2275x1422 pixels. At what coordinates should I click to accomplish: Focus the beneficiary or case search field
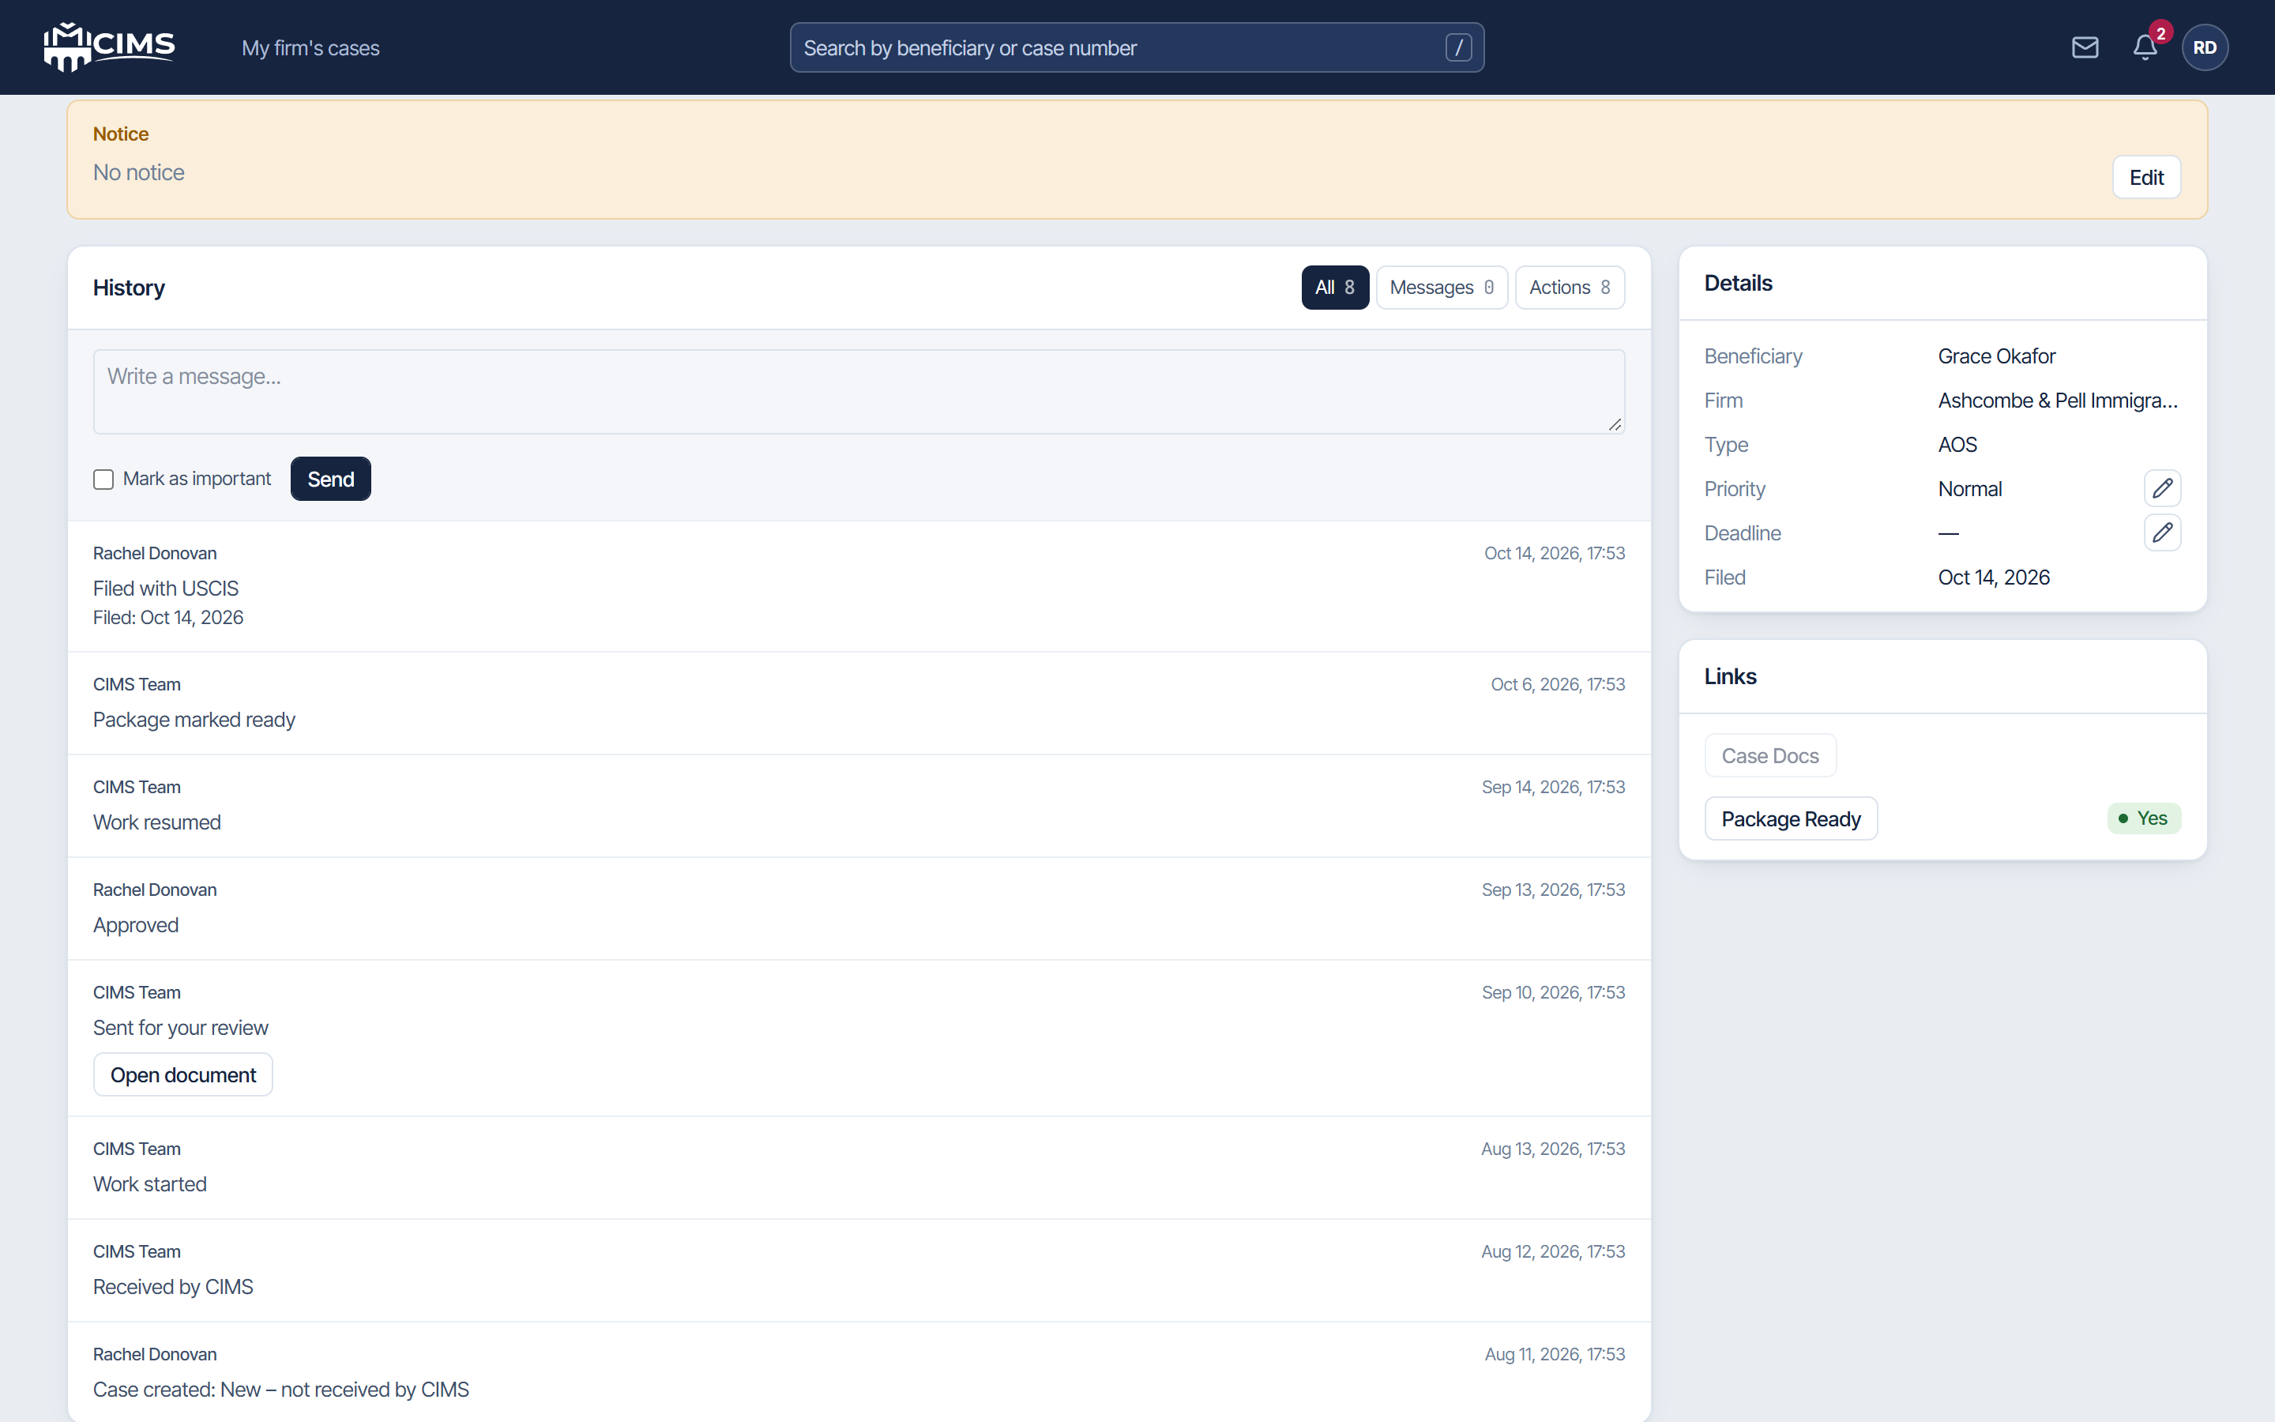(1137, 48)
